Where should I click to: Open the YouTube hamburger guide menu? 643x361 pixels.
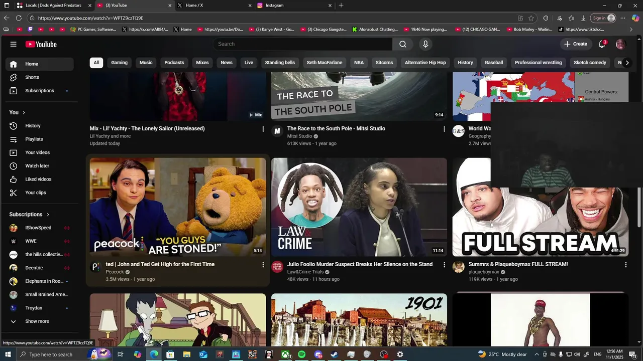click(x=14, y=44)
